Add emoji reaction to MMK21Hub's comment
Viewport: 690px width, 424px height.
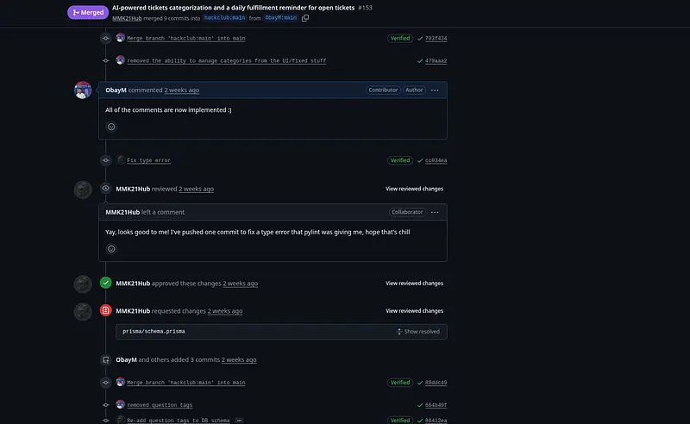tap(111, 249)
